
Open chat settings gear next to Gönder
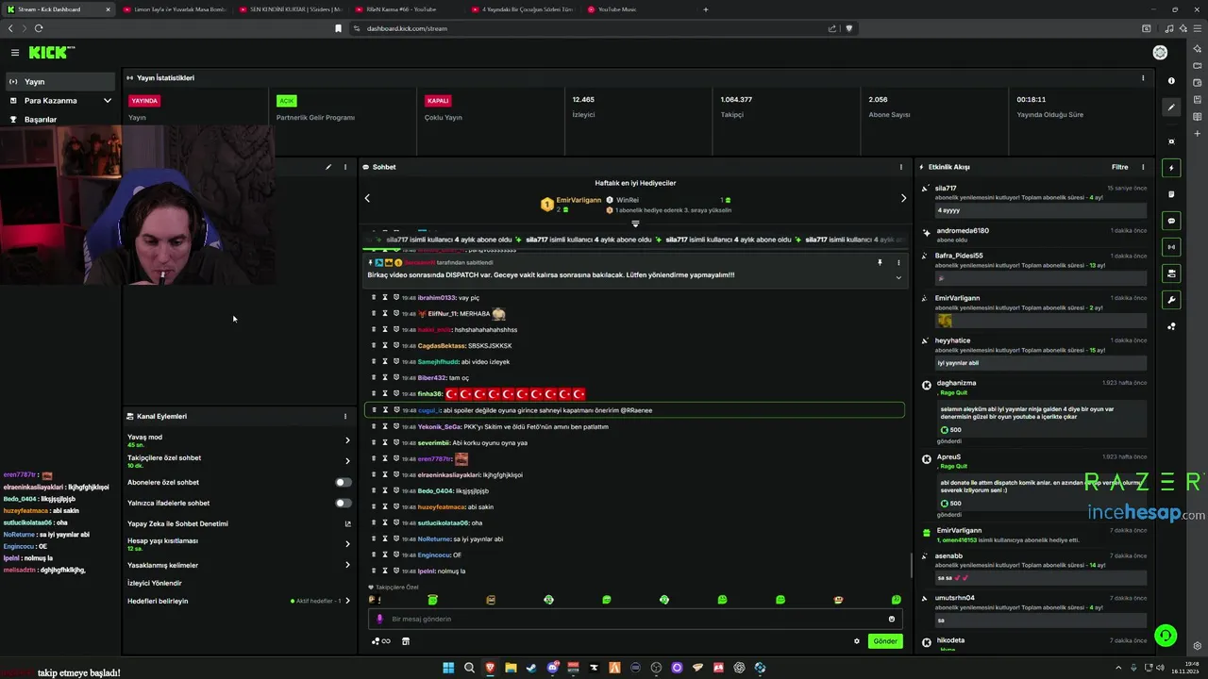point(857,641)
